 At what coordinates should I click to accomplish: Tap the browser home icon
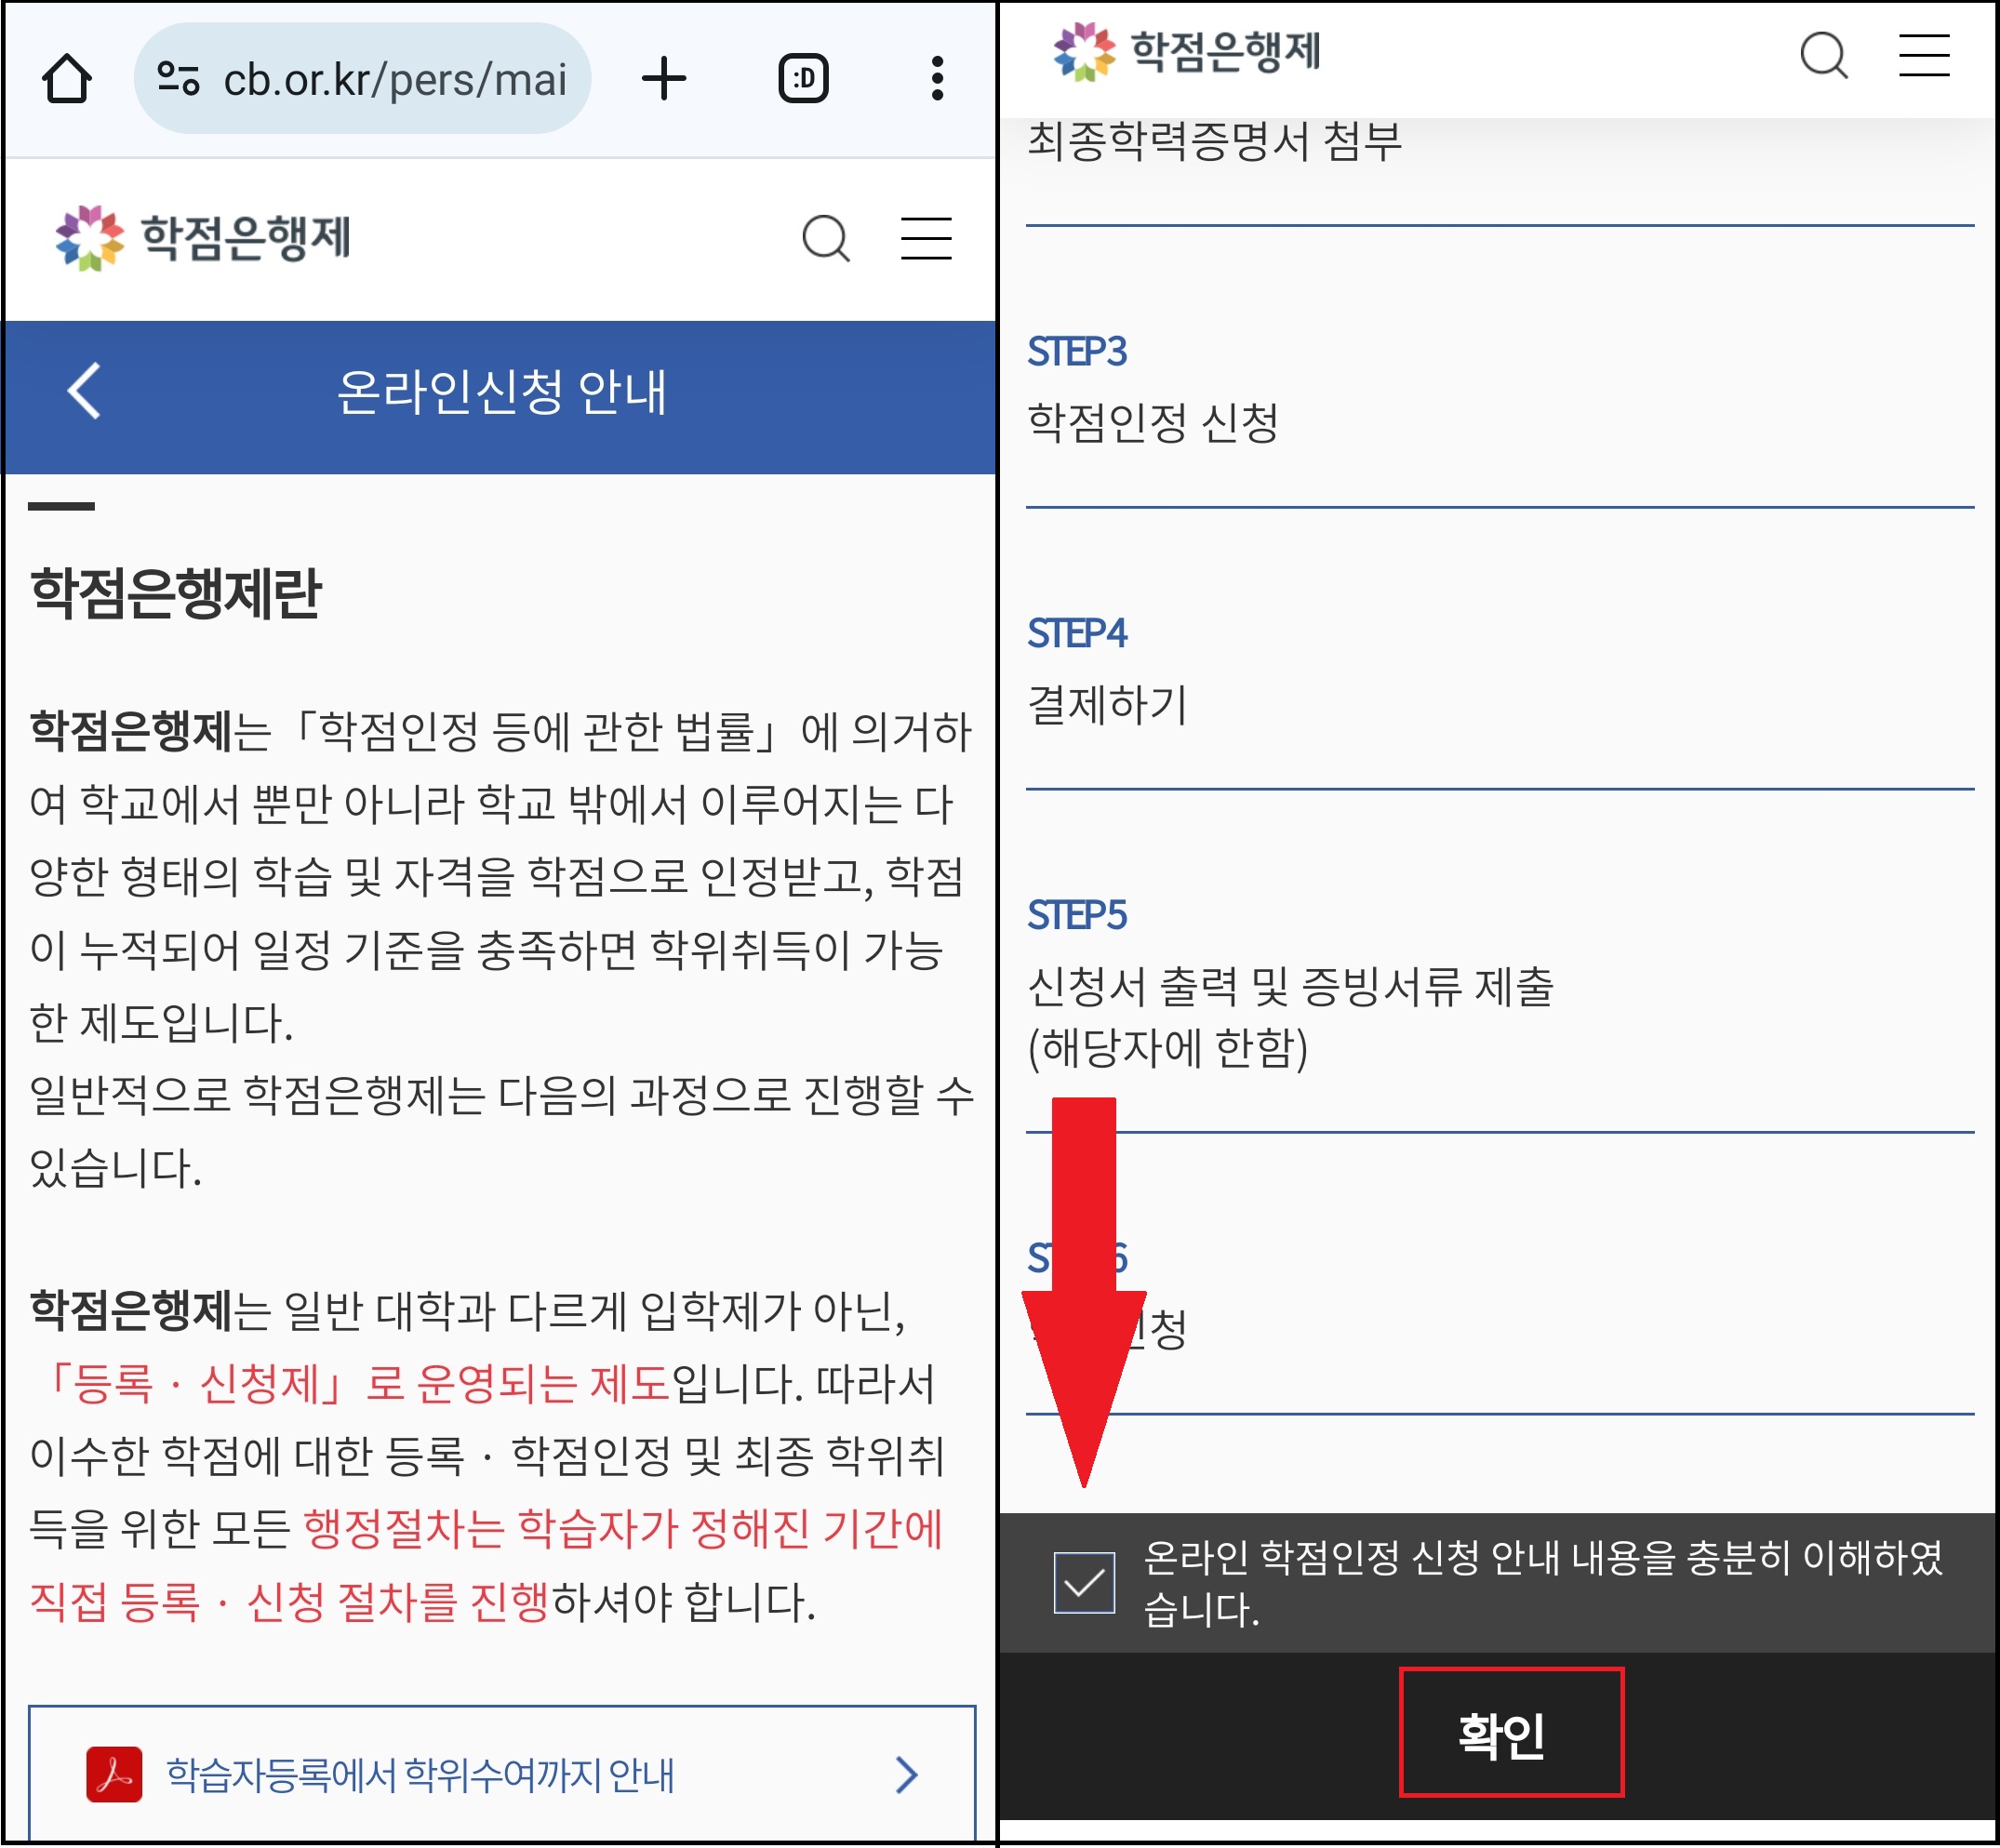(x=67, y=79)
